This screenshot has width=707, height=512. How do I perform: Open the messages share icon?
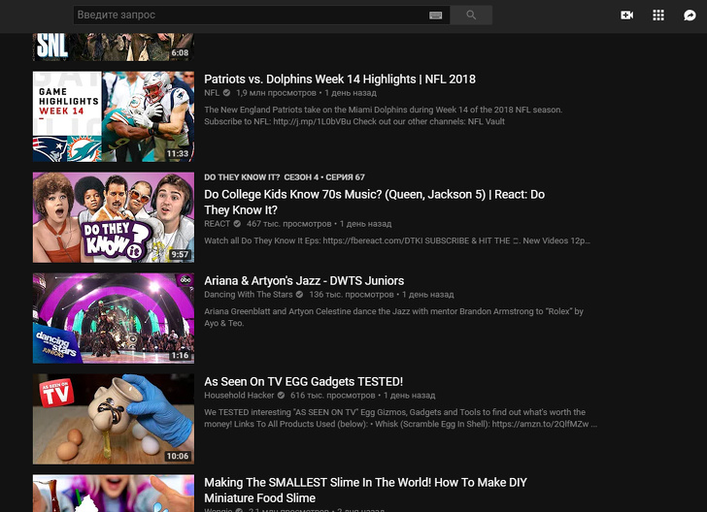point(690,15)
